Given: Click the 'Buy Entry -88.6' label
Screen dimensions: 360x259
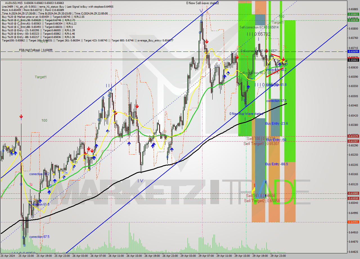Looking at the screenshot, I should (x=276, y=164).
